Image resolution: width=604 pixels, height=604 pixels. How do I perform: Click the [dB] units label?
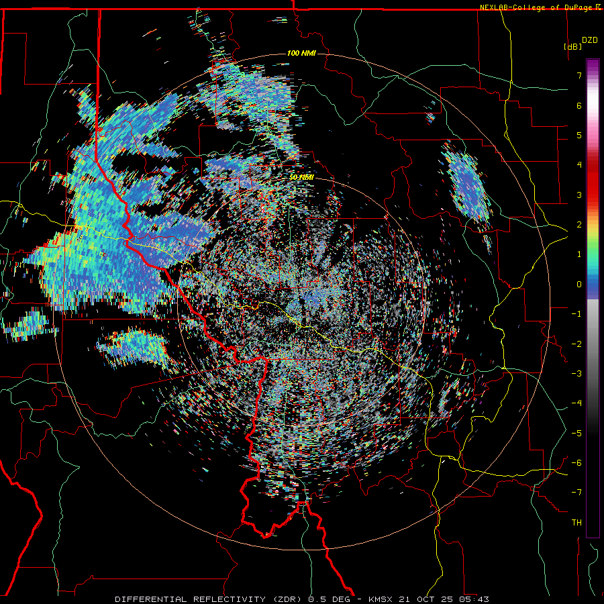[x=572, y=46]
